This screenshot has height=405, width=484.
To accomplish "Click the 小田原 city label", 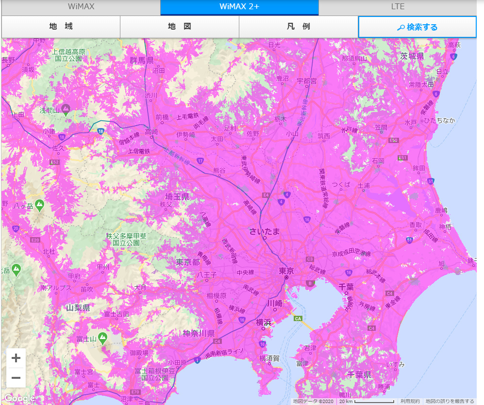I will (177, 362).
